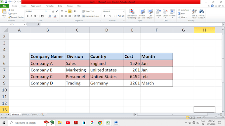Expand the Name Box dropdown arrow
This screenshot has height=126, width=225.
point(25,24)
